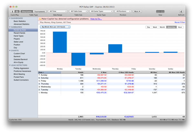Click the Reset Filter link
The height and width of the screenshot is (133, 194).
coord(180,22)
